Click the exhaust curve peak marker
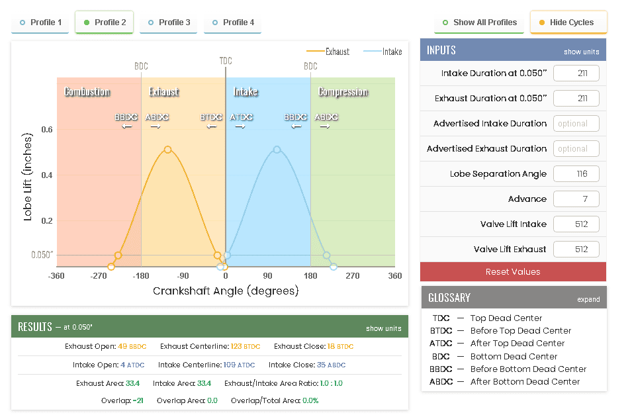 pyautogui.click(x=168, y=150)
